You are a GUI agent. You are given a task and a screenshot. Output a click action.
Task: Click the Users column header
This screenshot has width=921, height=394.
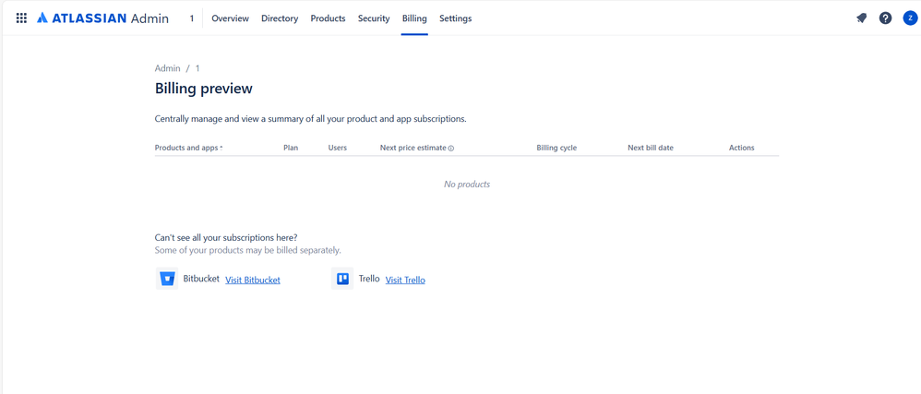point(337,148)
